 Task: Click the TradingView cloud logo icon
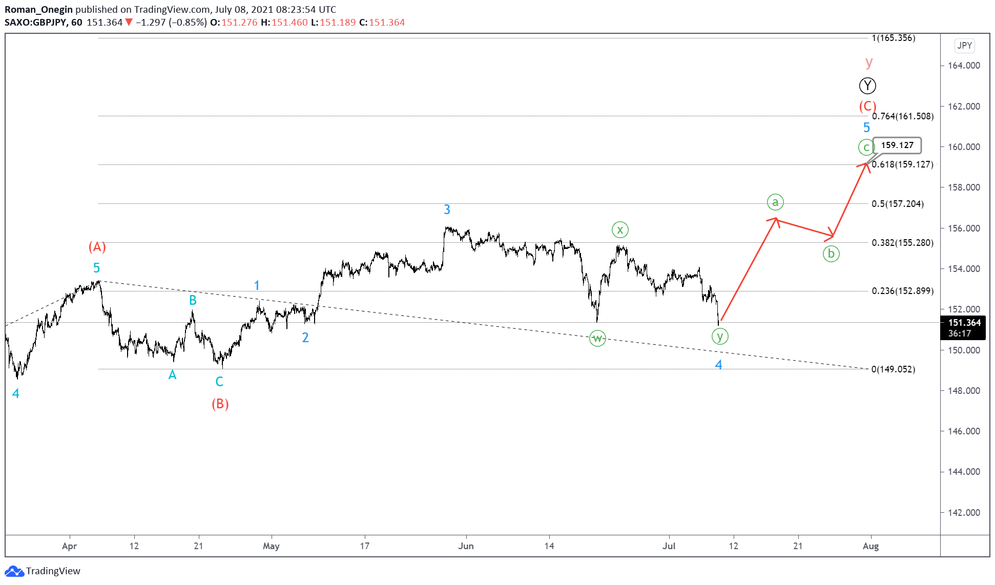point(14,571)
